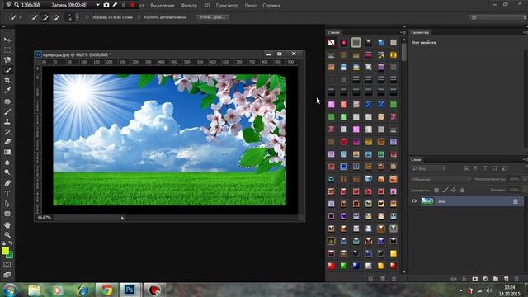The width and height of the screenshot is (528, 297).
Task: Set the foreground color swatch
Action: [x=5, y=251]
